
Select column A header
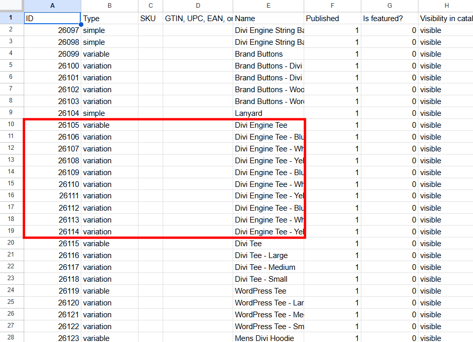[52, 6]
